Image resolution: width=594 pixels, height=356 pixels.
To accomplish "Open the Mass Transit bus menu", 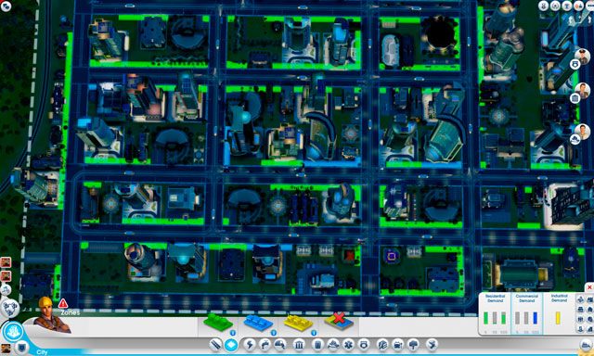I will [x=398, y=345].
